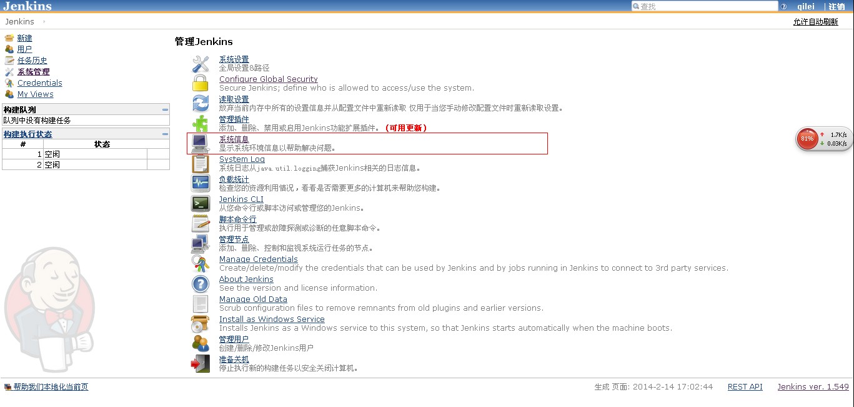Open Credentials in the sidebar

[40, 83]
